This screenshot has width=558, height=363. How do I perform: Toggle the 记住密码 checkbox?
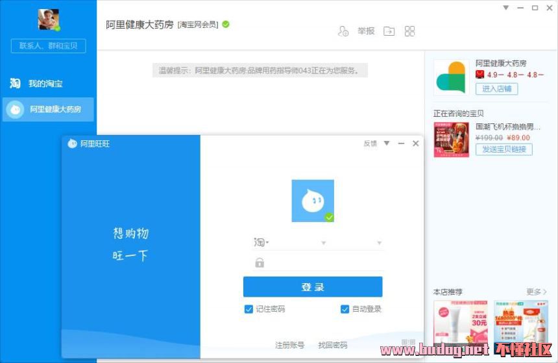coord(249,309)
